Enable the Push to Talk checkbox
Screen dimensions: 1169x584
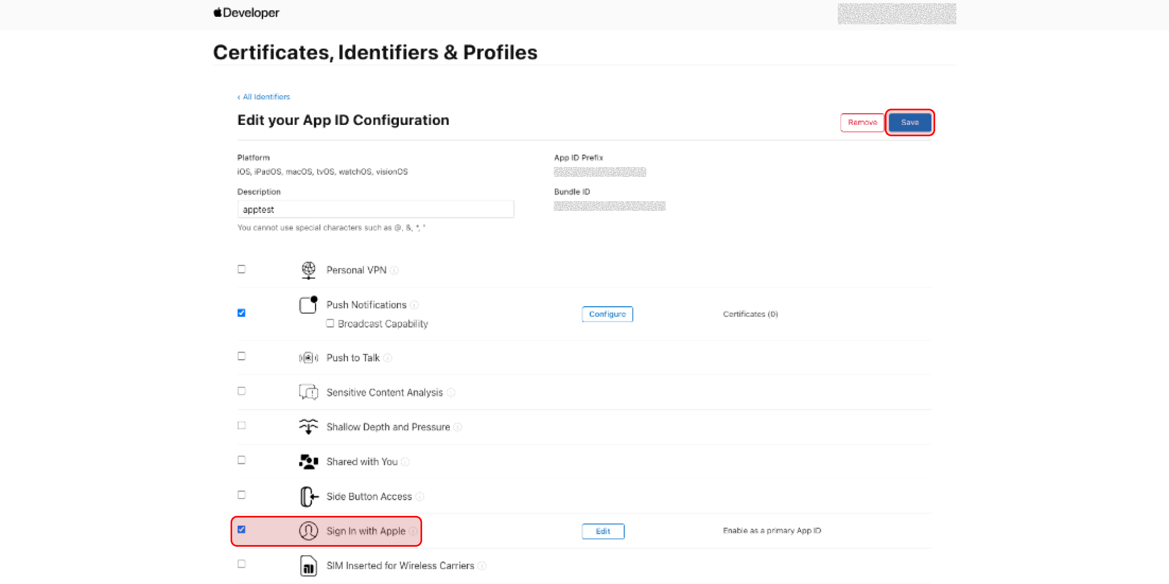[241, 356]
